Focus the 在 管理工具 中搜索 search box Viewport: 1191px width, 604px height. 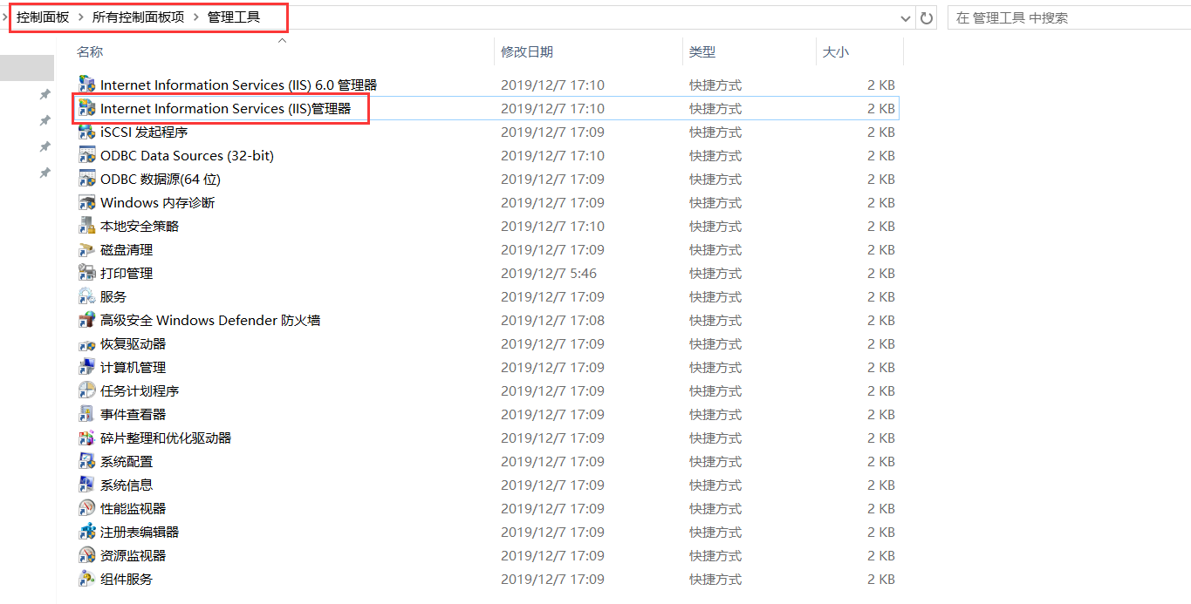[1069, 17]
